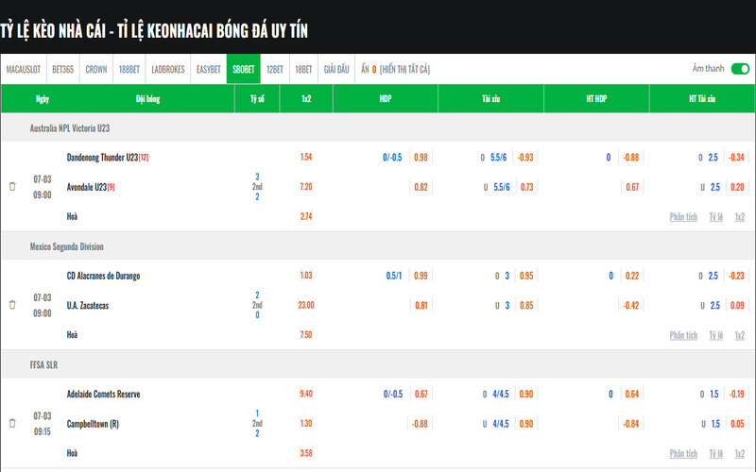Switch to the LADBROKES tab
The height and width of the screenshot is (472, 756).
pos(168,70)
